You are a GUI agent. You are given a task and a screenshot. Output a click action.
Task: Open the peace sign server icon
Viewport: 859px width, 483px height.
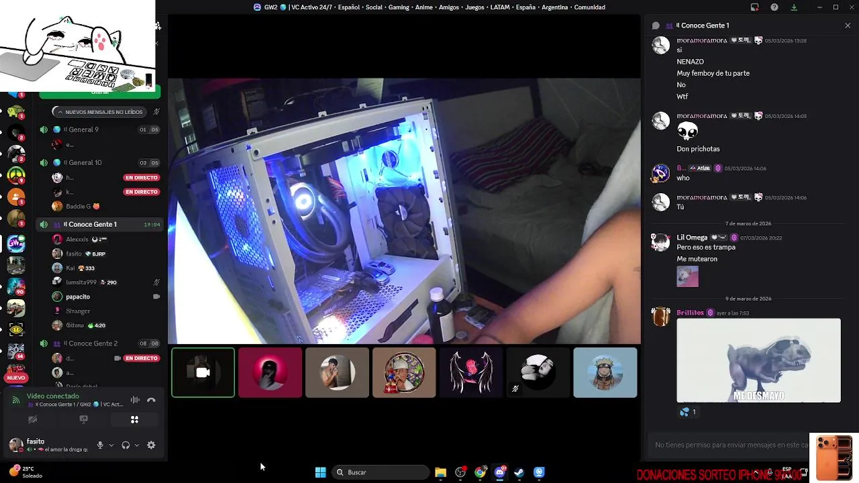coord(16,176)
